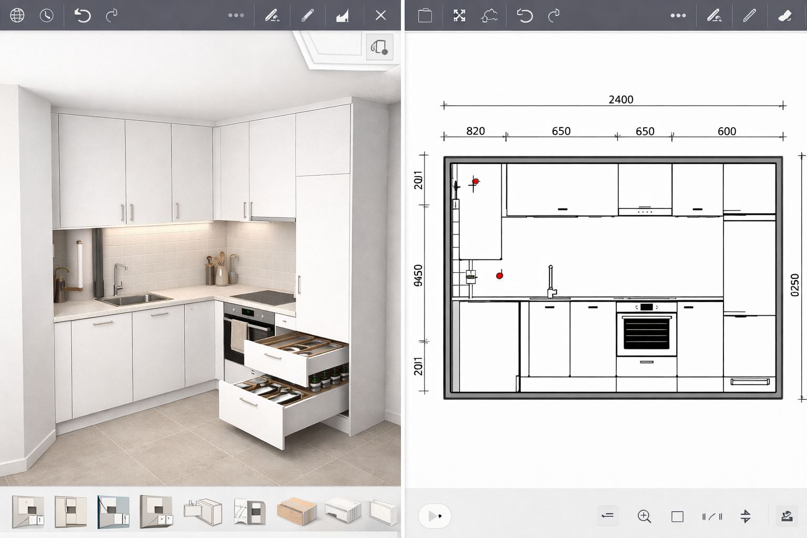
Task: Redo the action in the plan view
Action: coord(554,15)
